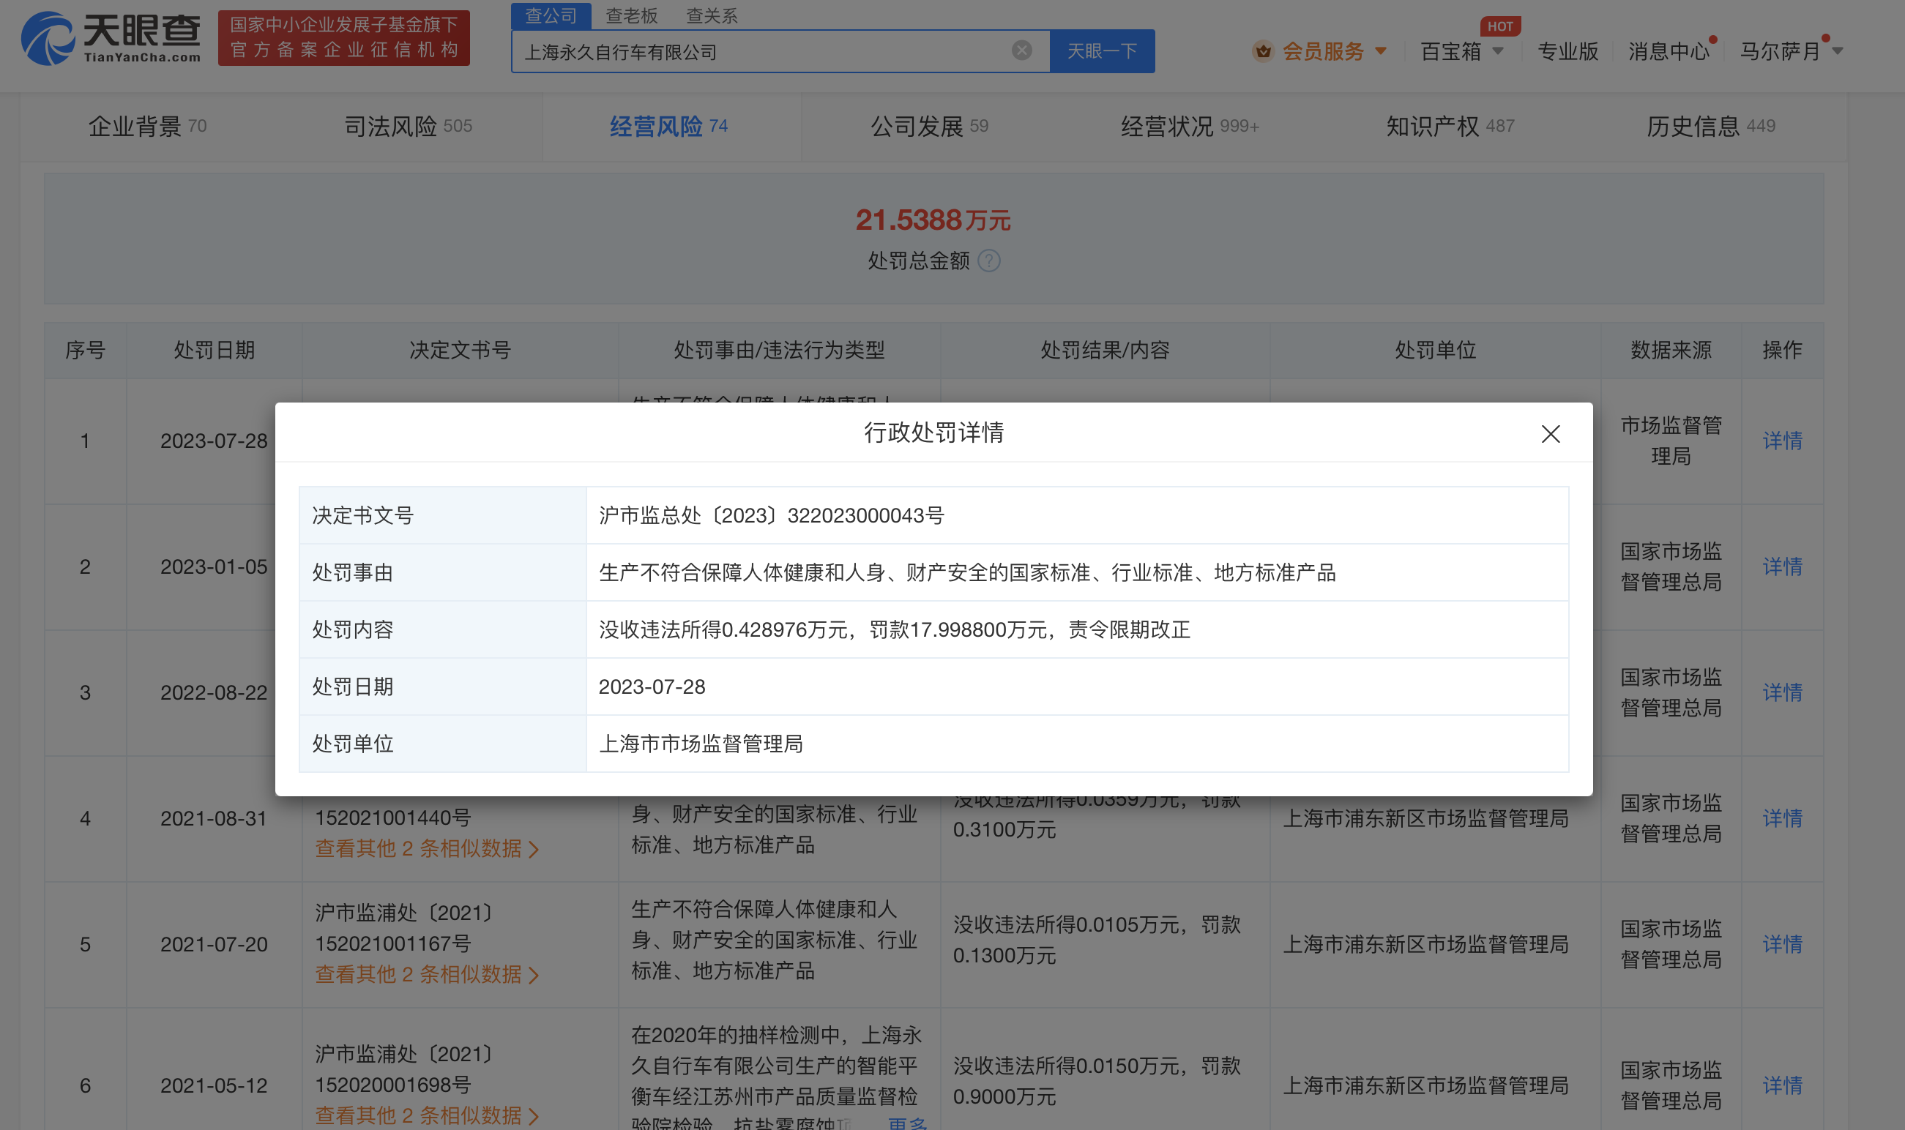Expand 查看其他 2 条相似数据 under 152020001698号
1905x1130 pixels.
click(427, 1115)
